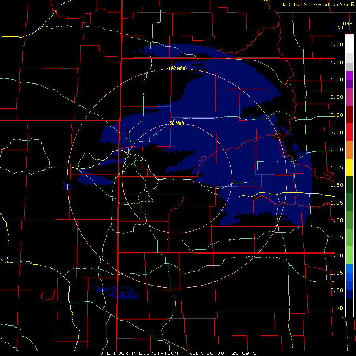Screen dimensions: 356x356
Task: Pick the yellow swatch beside 1.75
Action: (349, 168)
